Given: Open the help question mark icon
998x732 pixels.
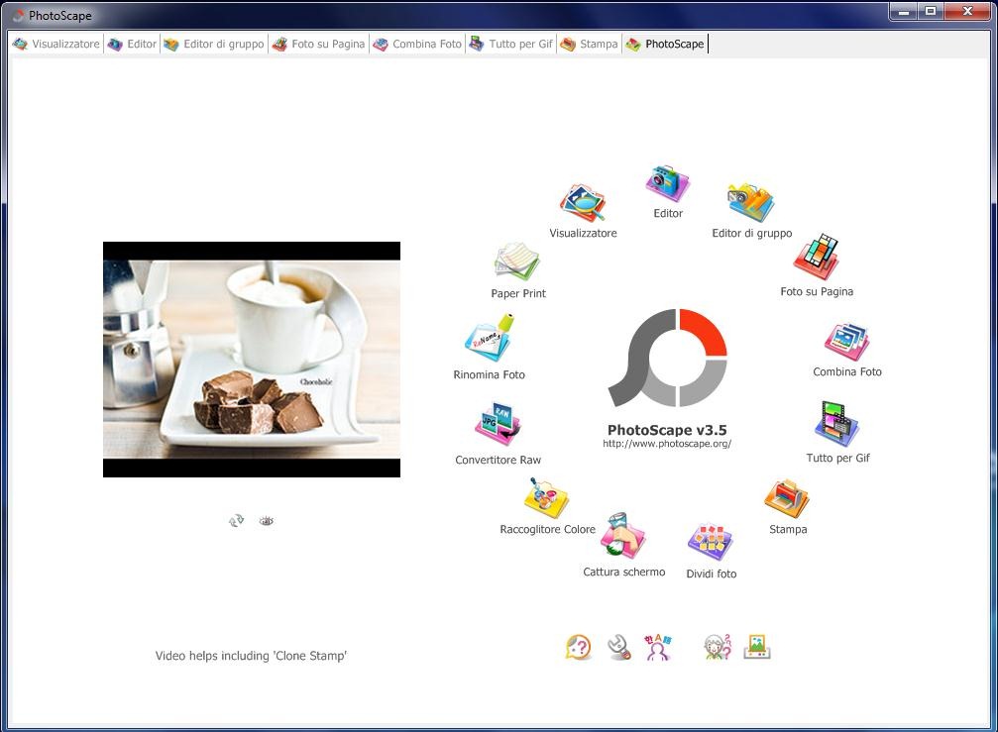Looking at the screenshot, I should [578, 648].
